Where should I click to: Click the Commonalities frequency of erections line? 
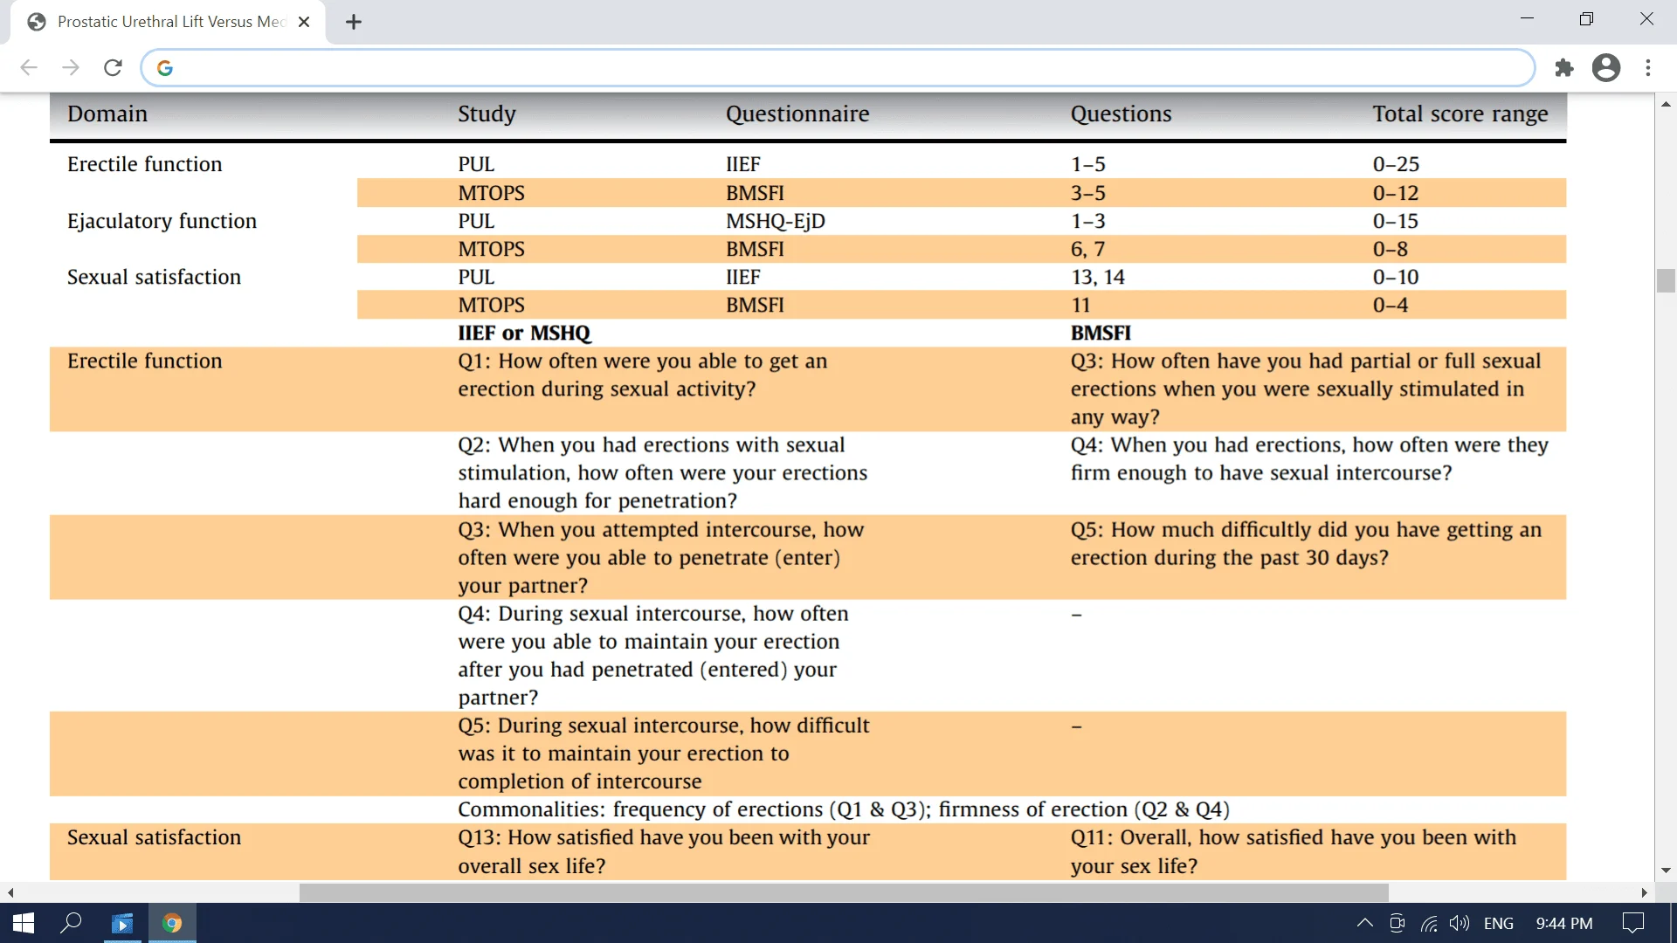(844, 809)
